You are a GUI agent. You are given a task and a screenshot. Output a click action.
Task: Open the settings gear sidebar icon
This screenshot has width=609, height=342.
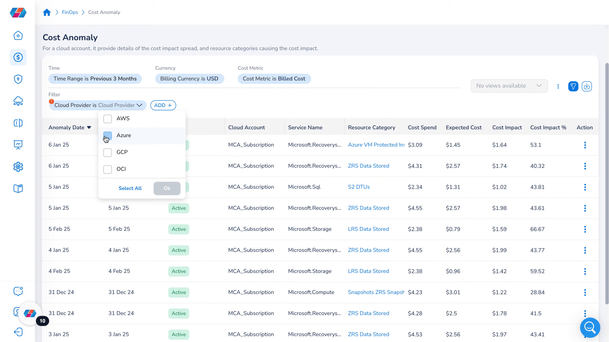tap(18, 167)
